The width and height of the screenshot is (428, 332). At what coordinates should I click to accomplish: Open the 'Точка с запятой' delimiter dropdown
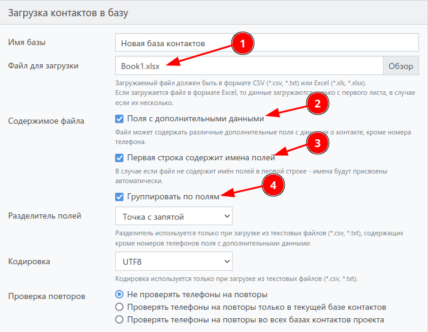[173, 216]
